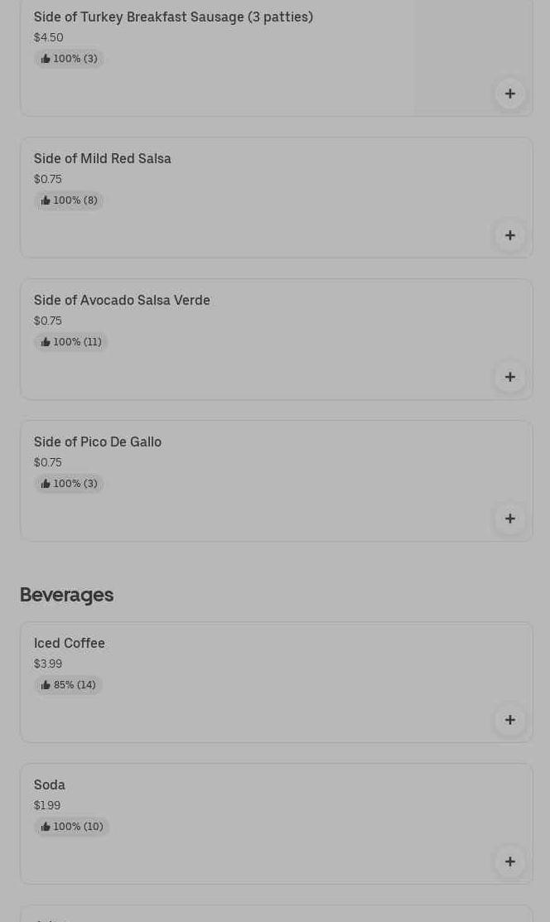This screenshot has height=922, width=550.
Task: Open the Soda item details
Action: tap(50, 784)
